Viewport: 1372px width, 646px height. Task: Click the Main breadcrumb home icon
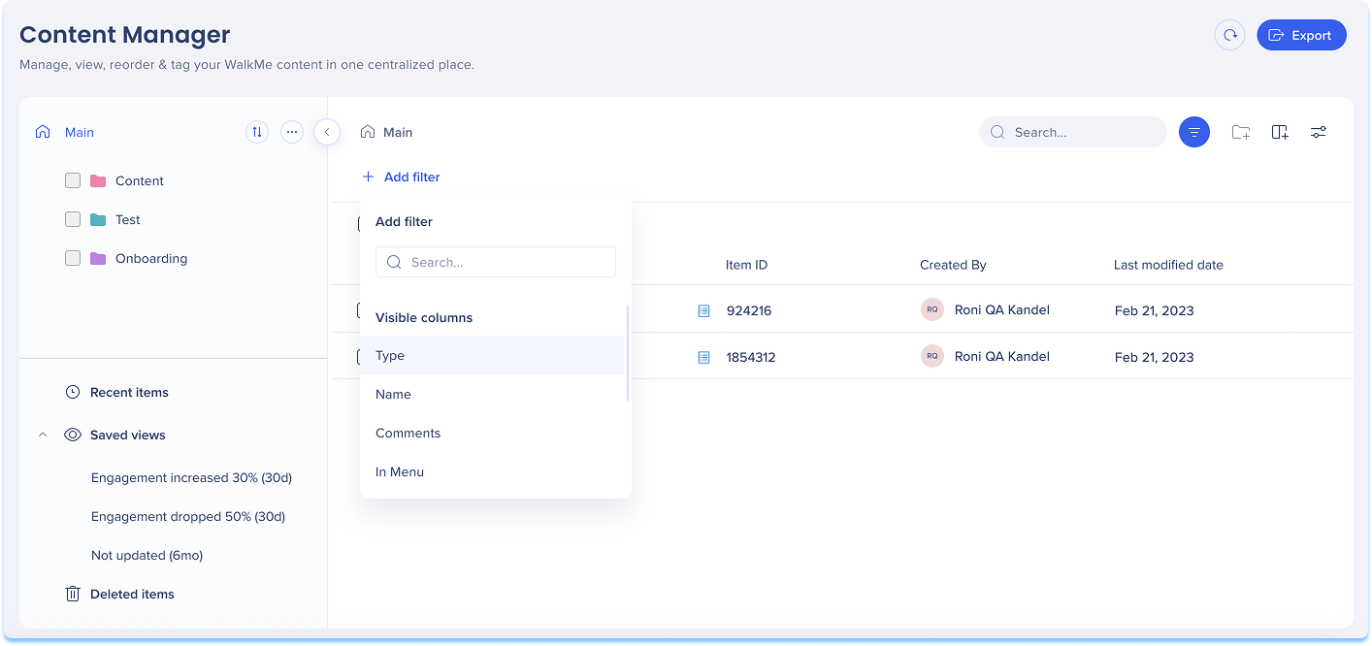[368, 132]
